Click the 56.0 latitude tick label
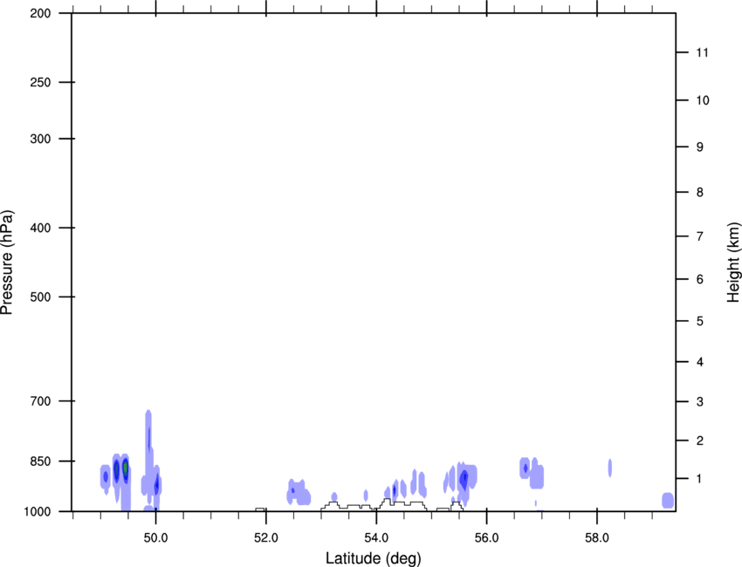Screen dimensions: 742x567 pyautogui.click(x=486, y=537)
